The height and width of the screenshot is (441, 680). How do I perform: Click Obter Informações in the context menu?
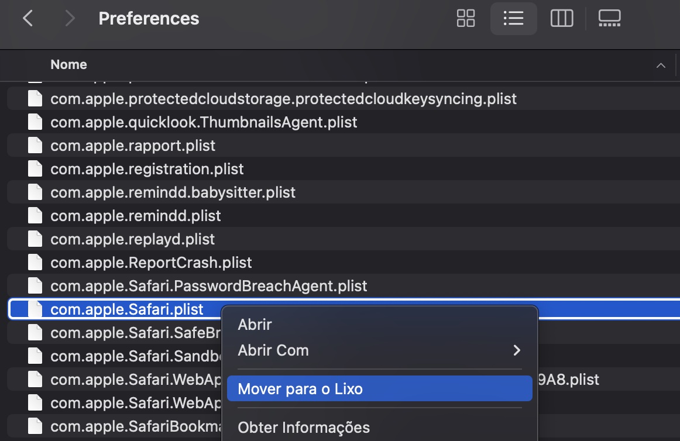click(304, 427)
